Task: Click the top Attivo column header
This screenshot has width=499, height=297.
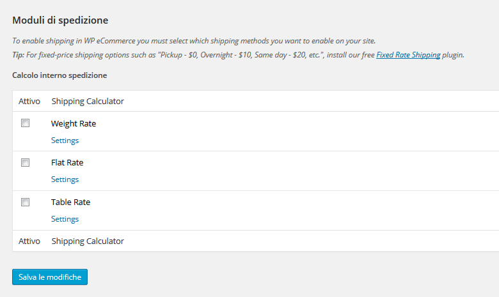Action: [x=29, y=102]
